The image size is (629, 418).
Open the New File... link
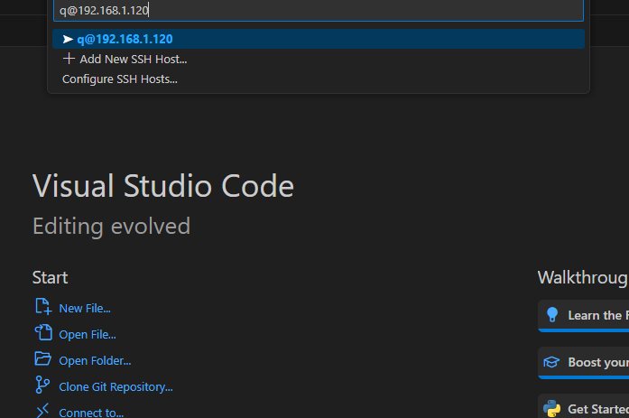point(85,309)
